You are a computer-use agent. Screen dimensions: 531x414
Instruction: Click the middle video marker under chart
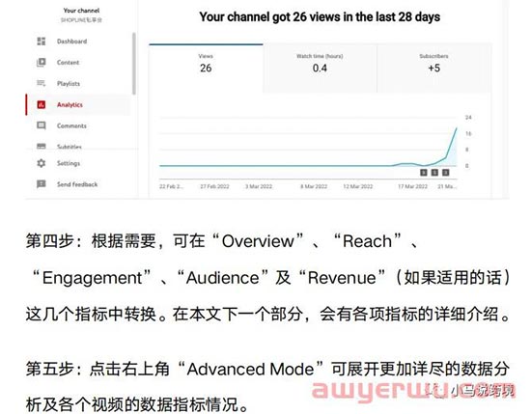coord(434,173)
